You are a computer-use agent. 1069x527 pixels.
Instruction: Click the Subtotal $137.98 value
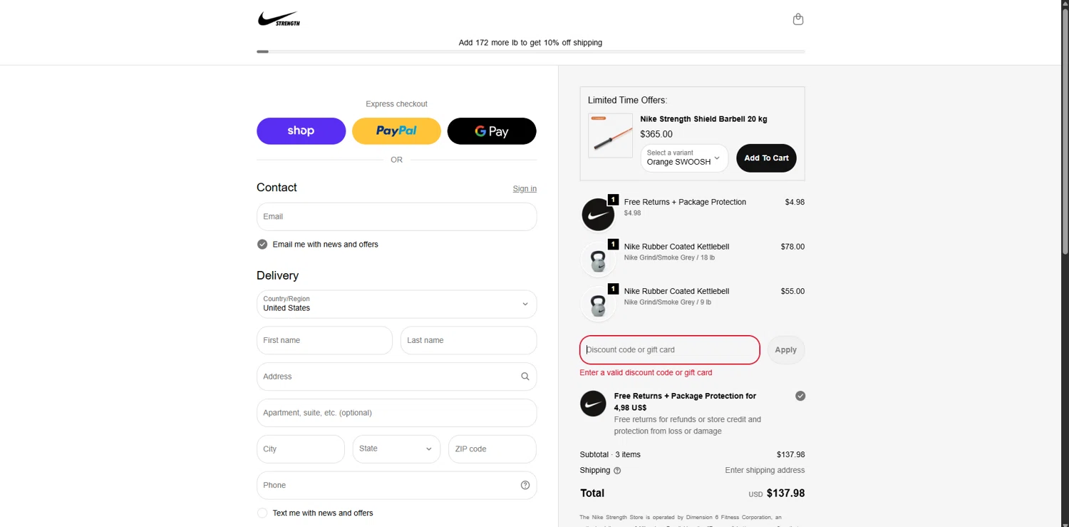pos(790,454)
